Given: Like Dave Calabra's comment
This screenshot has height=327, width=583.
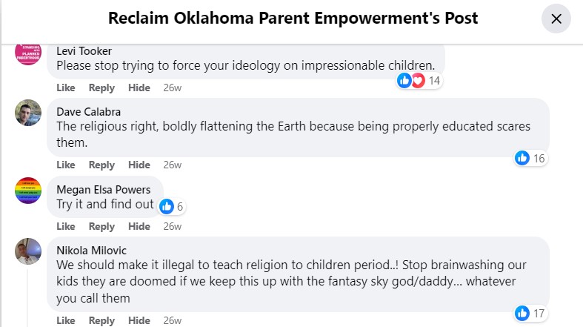Looking at the screenshot, I should pyautogui.click(x=66, y=165).
